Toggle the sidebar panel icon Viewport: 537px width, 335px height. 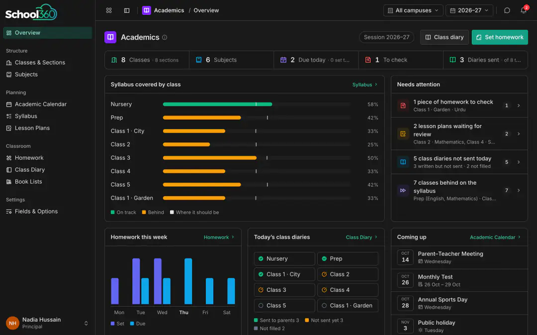coord(127,10)
